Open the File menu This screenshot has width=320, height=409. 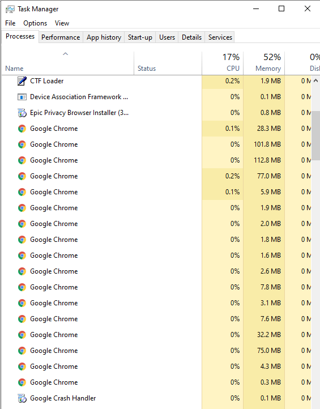click(x=10, y=23)
